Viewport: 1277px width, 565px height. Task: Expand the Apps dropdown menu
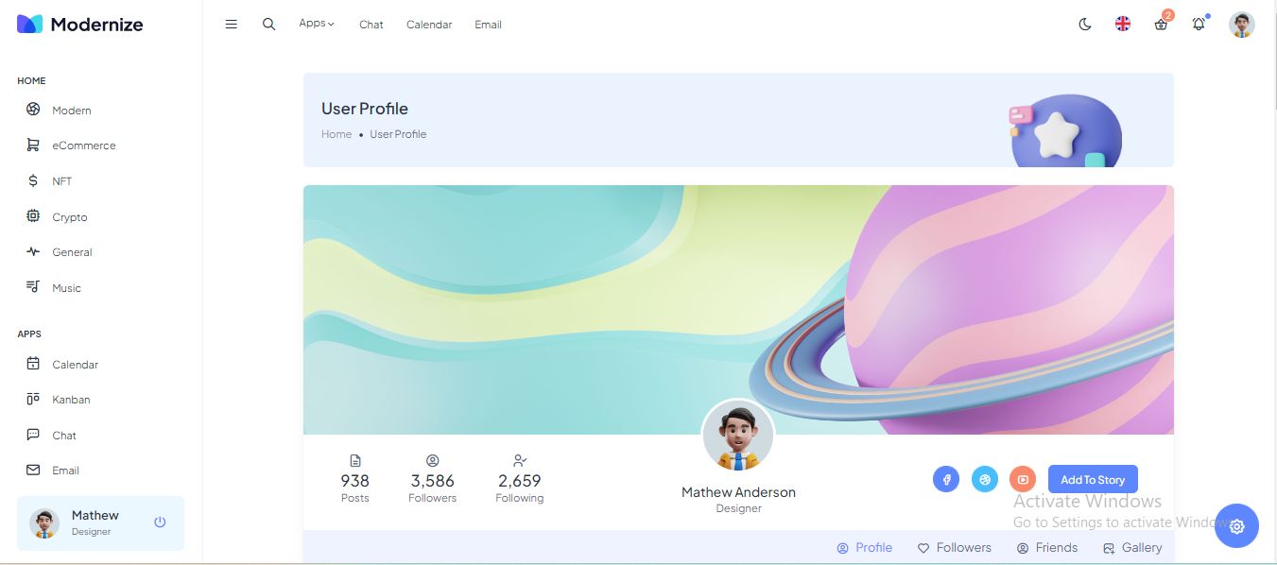point(317,24)
